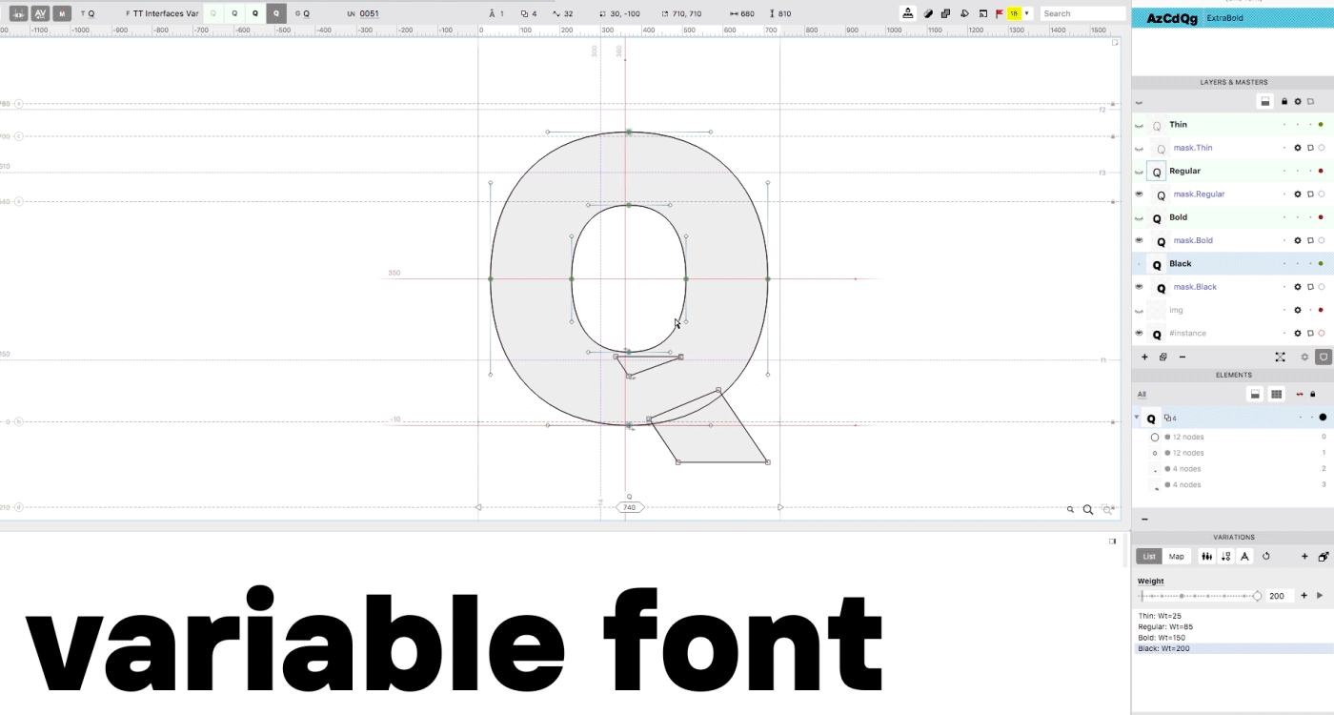The height and width of the screenshot is (715, 1334).
Task: Click the red flag icon in toolbar
Action: tap(999, 13)
